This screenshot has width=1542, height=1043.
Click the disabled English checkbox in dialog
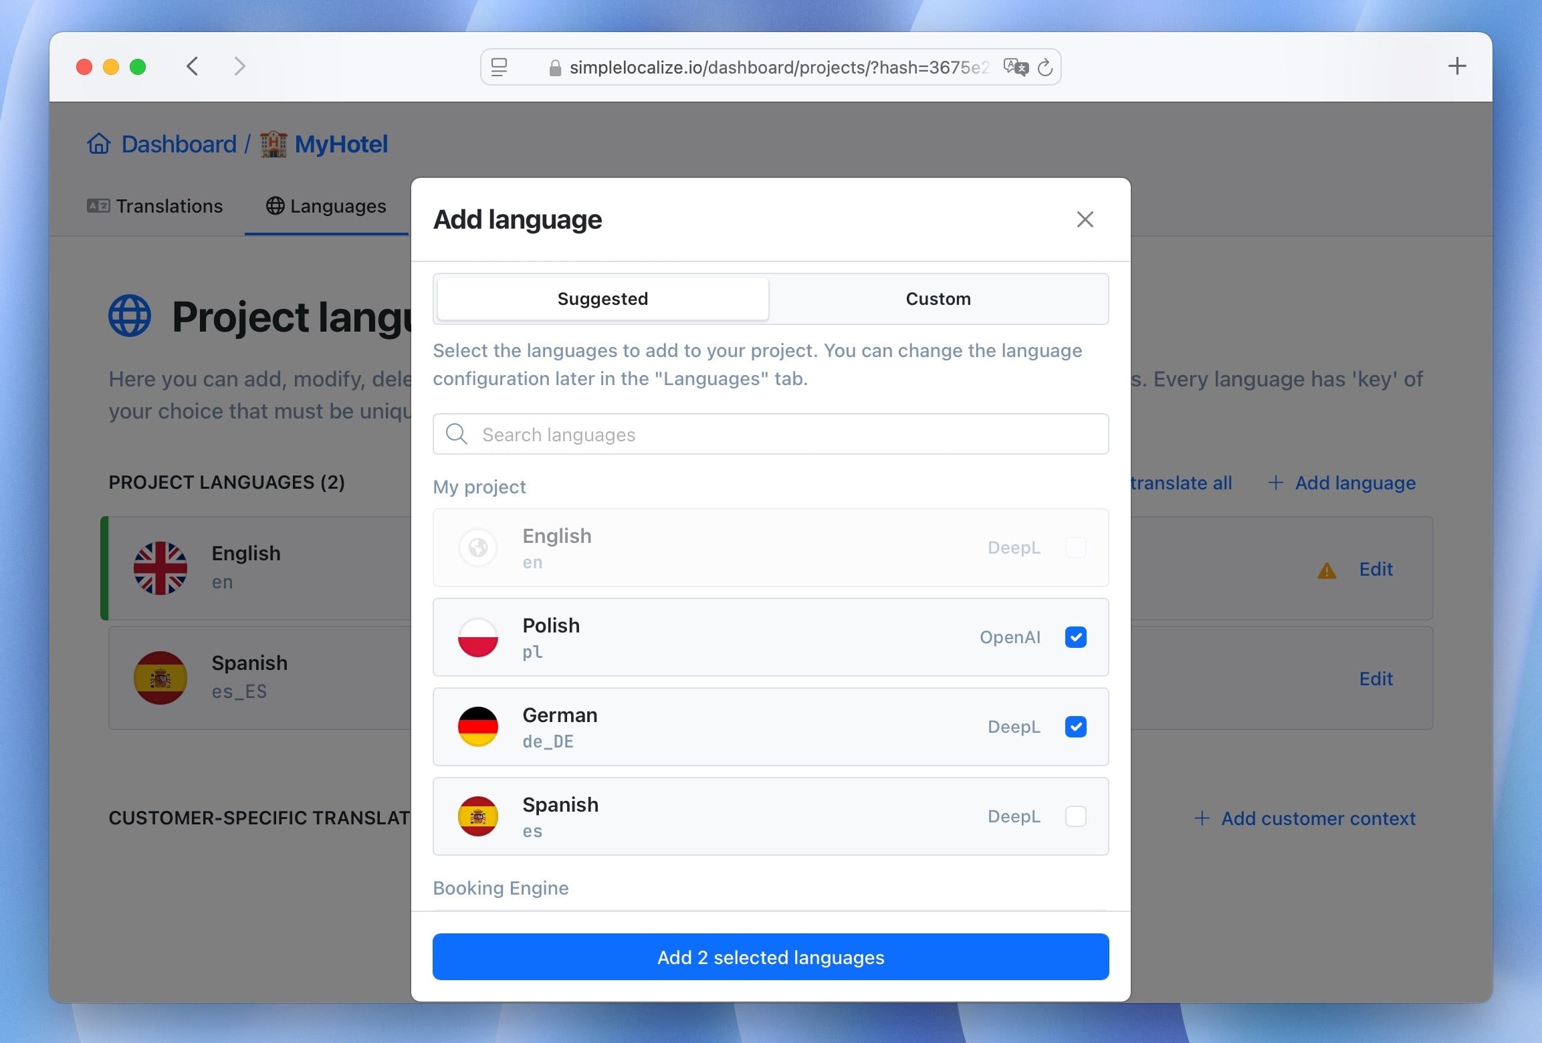coord(1075,548)
